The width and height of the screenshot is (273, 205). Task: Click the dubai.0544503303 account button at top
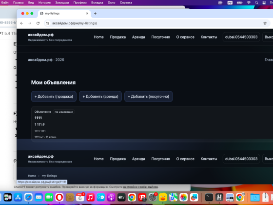click(241, 37)
